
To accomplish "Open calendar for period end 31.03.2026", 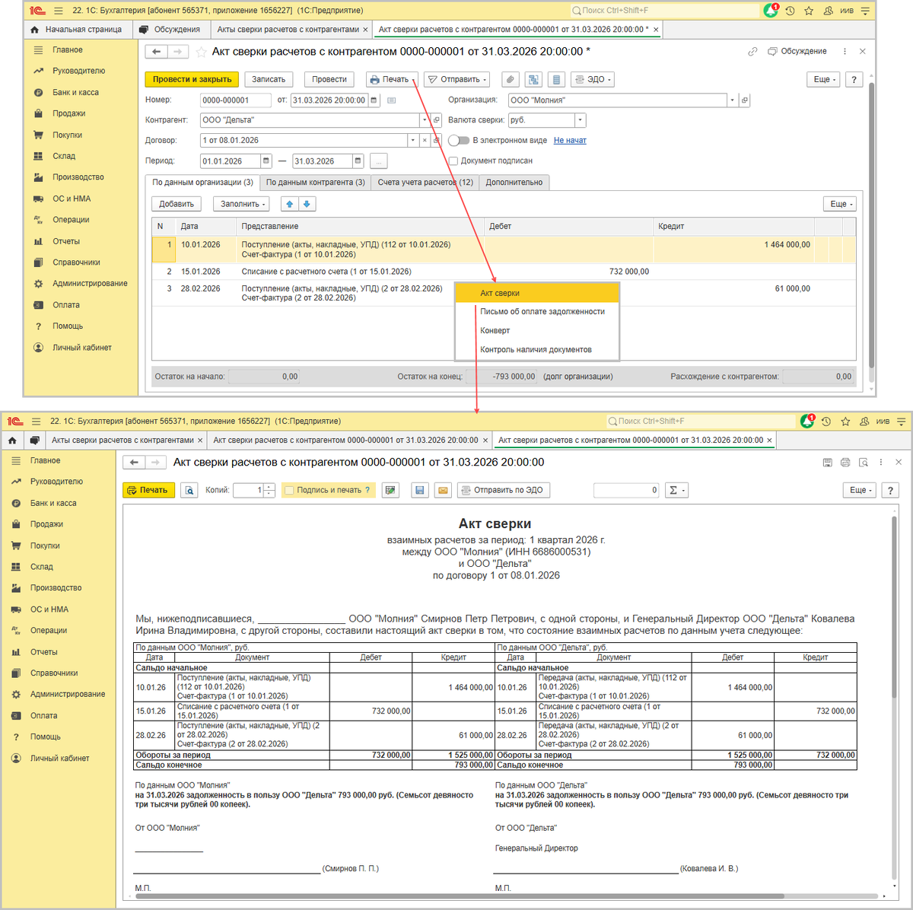I will click(358, 161).
